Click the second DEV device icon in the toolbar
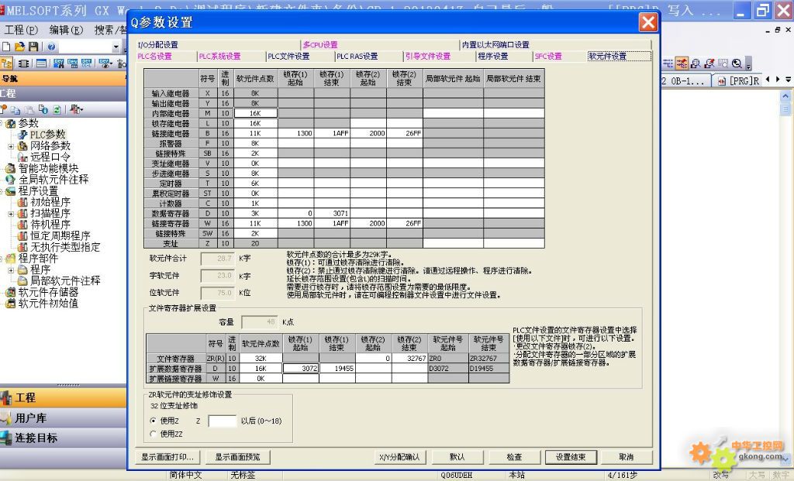 (73, 64)
